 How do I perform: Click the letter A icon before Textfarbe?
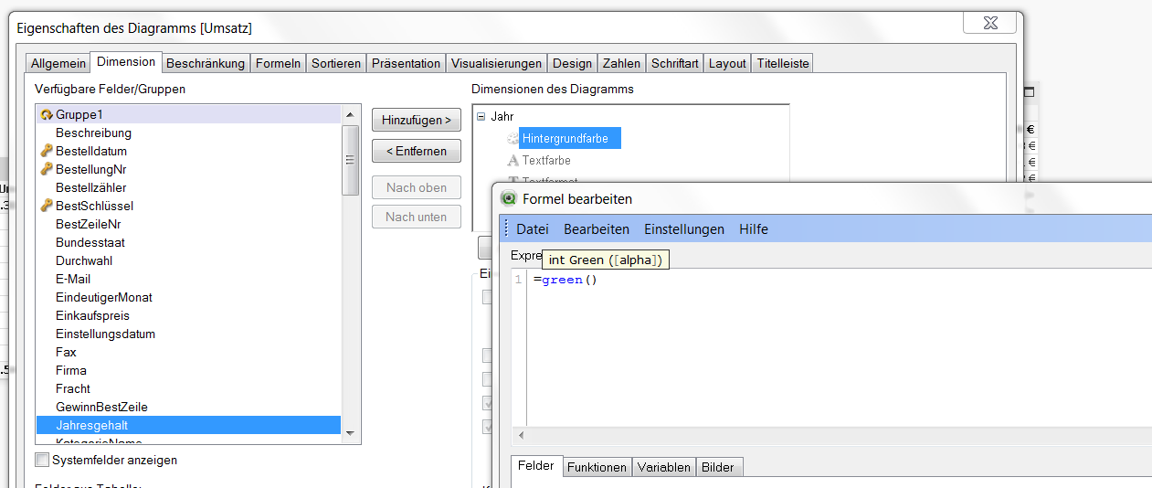[x=513, y=160]
